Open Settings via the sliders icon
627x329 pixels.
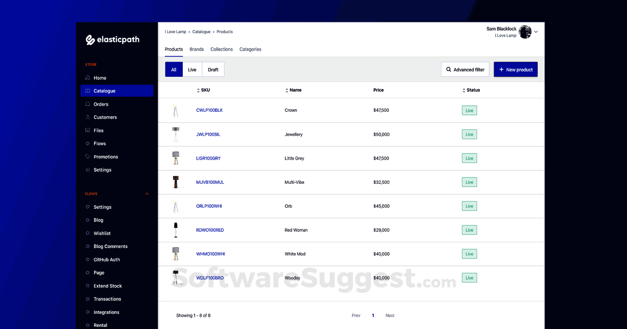[88, 169]
